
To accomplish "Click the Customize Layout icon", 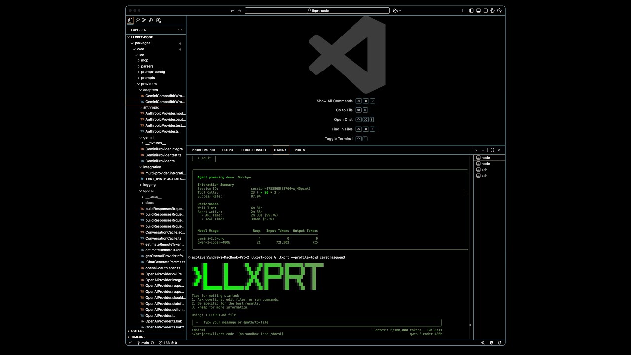I will click(x=464, y=10).
